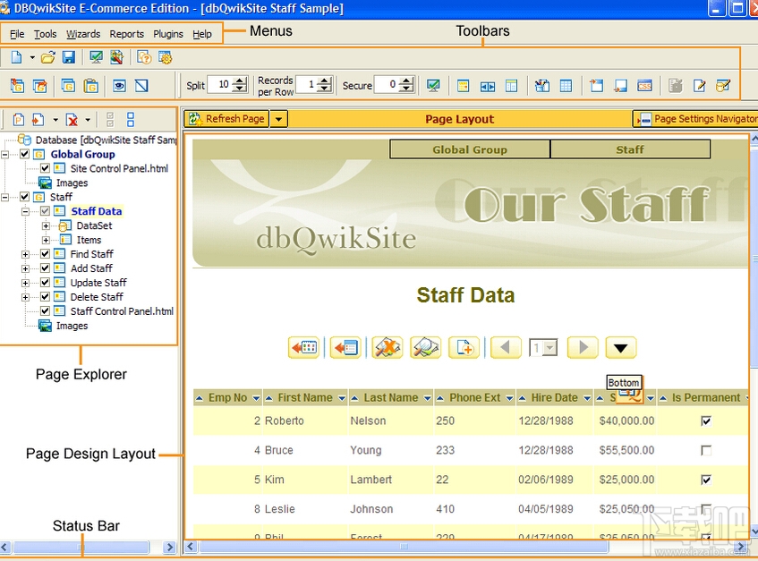Click the first grid back-arrow navigation button
The width and height of the screenshot is (758, 561).
(x=303, y=347)
